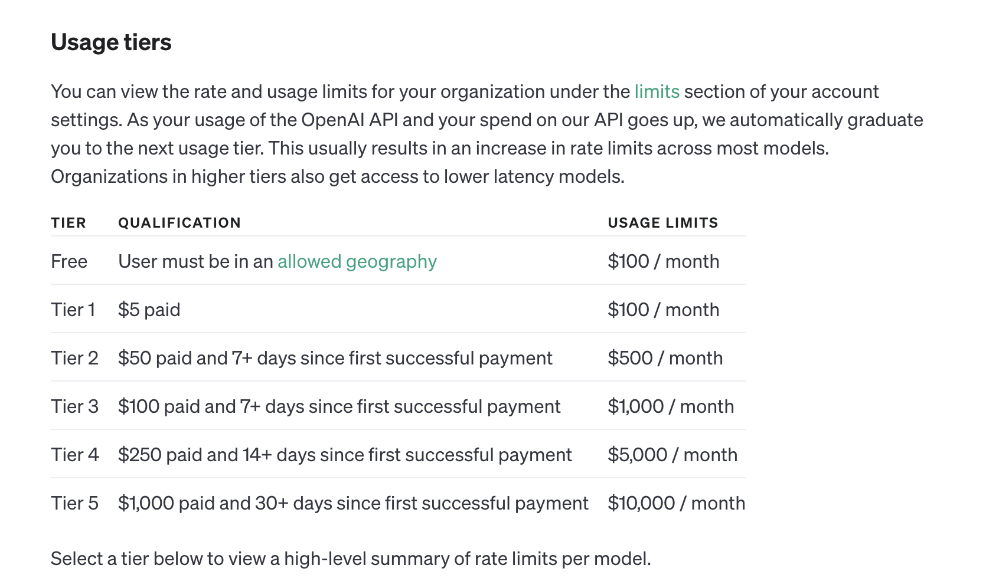Click the USAGE LIMITS column header
The image size is (986, 588).
pyautogui.click(x=662, y=223)
